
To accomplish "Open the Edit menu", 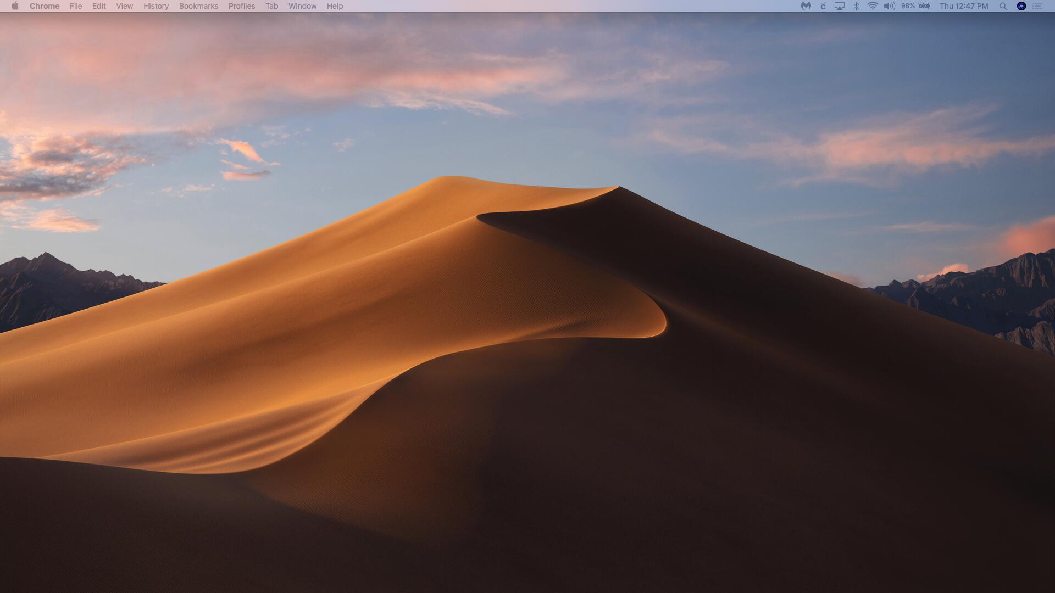I will coord(99,6).
